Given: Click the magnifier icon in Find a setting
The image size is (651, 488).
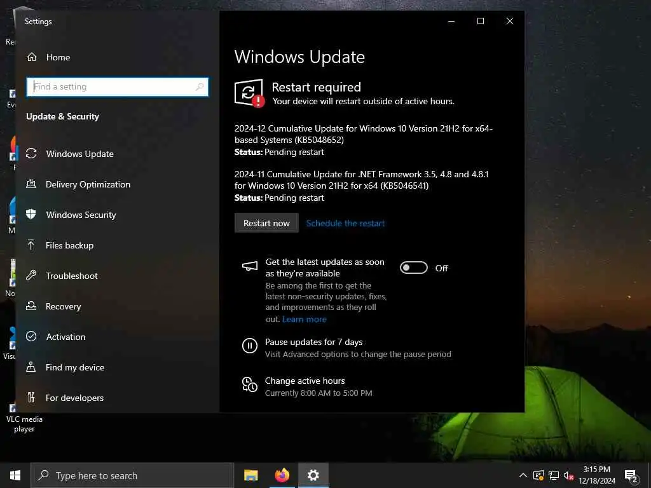Looking at the screenshot, I should [200, 86].
